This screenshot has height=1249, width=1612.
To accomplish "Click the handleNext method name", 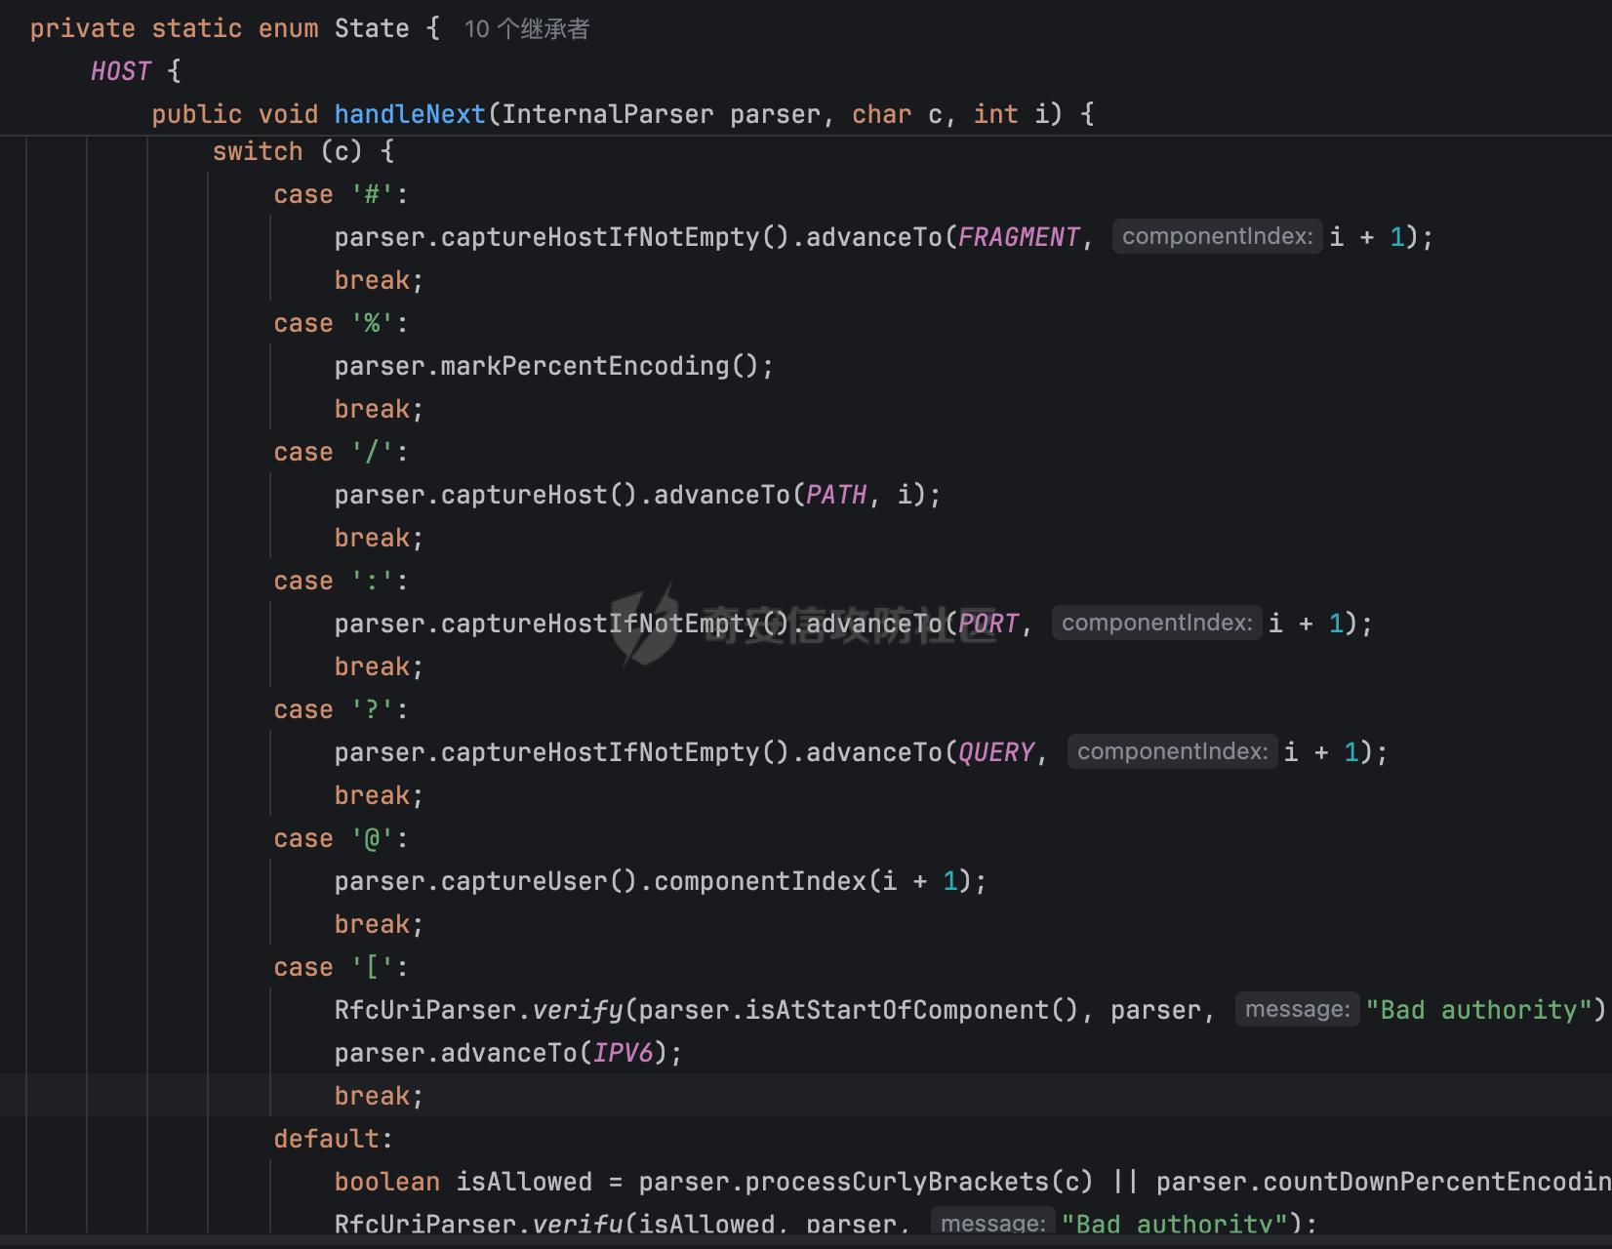I will tap(410, 114).
